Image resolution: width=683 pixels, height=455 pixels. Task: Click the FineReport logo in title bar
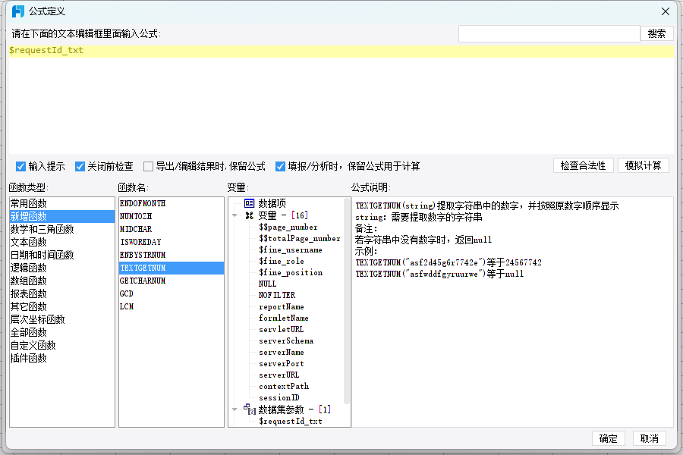click(18, 11)
